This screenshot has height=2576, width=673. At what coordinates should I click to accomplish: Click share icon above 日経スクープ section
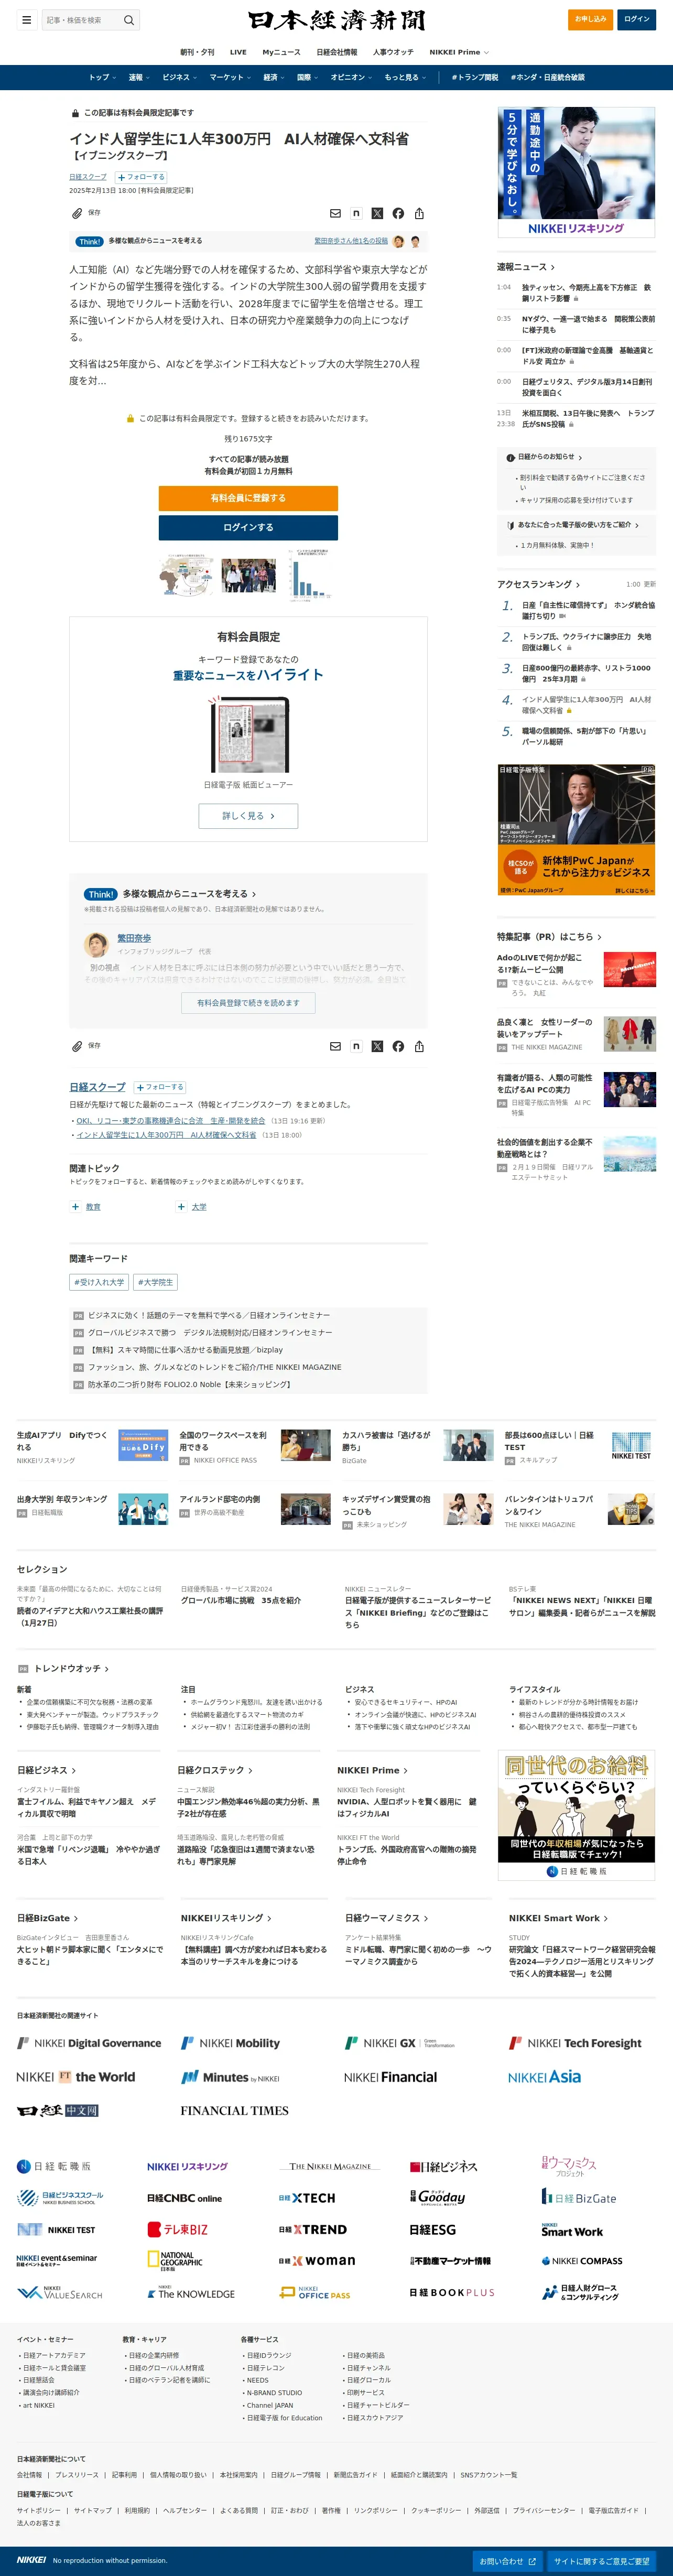pos(419,1046)
